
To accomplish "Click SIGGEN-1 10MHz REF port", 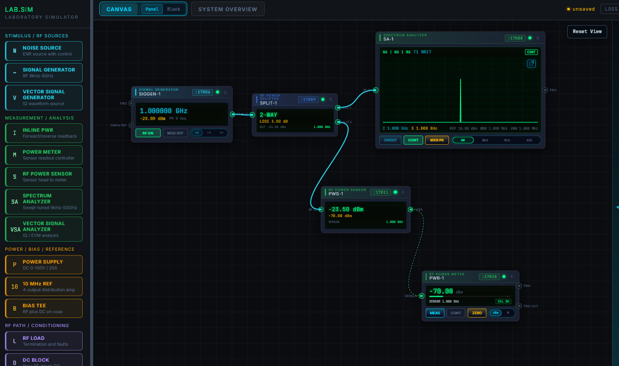I will pos(131,125).
